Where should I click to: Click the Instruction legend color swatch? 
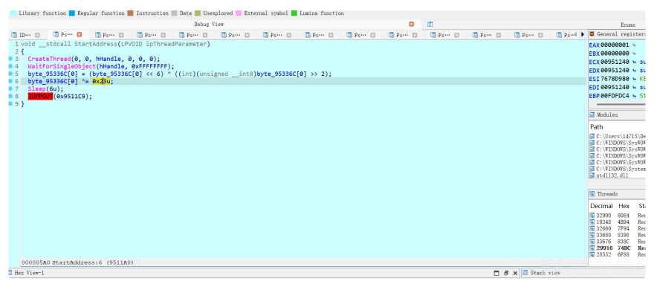point(130,13)
